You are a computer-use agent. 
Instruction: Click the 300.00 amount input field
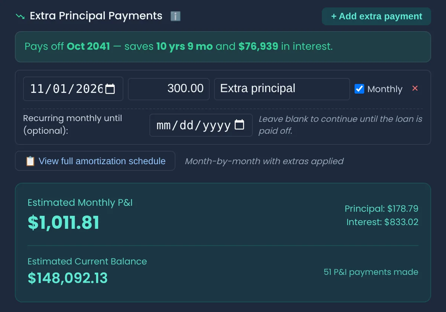pos(169,89)
